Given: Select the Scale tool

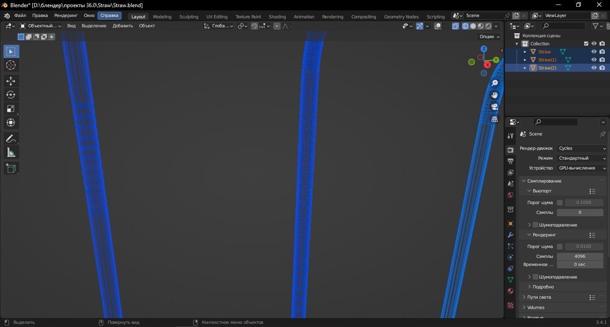Looking at the screenshot, I should click(11, 109).
